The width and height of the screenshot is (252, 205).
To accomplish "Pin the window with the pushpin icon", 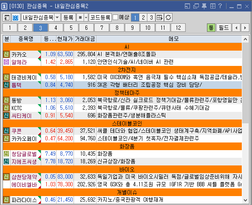I will tap(204, 6).
